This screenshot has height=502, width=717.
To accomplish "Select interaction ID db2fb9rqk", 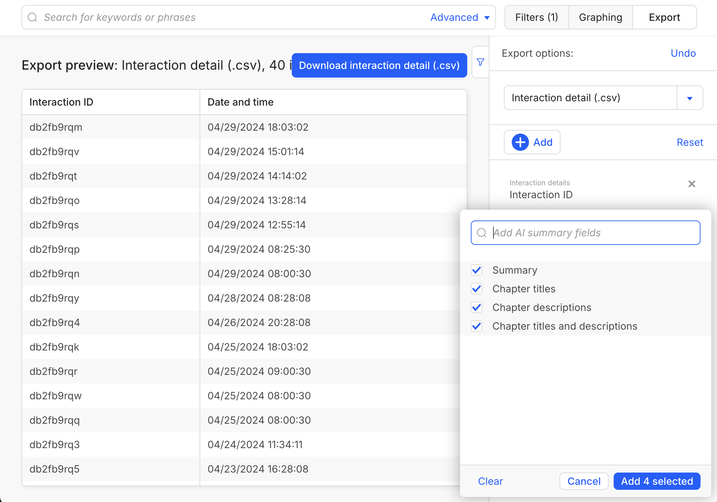I will click(x=54, y=347).
